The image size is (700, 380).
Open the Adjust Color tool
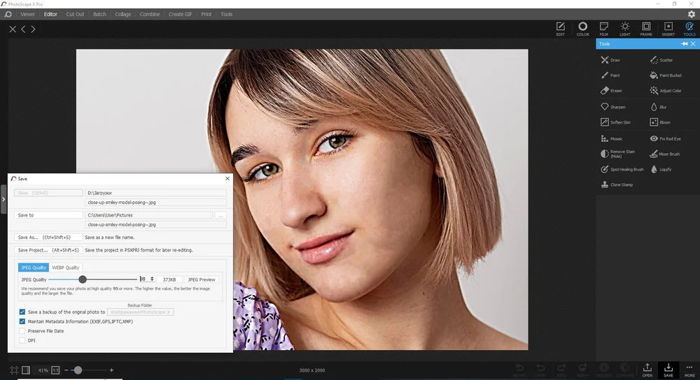tap(666, 90)
